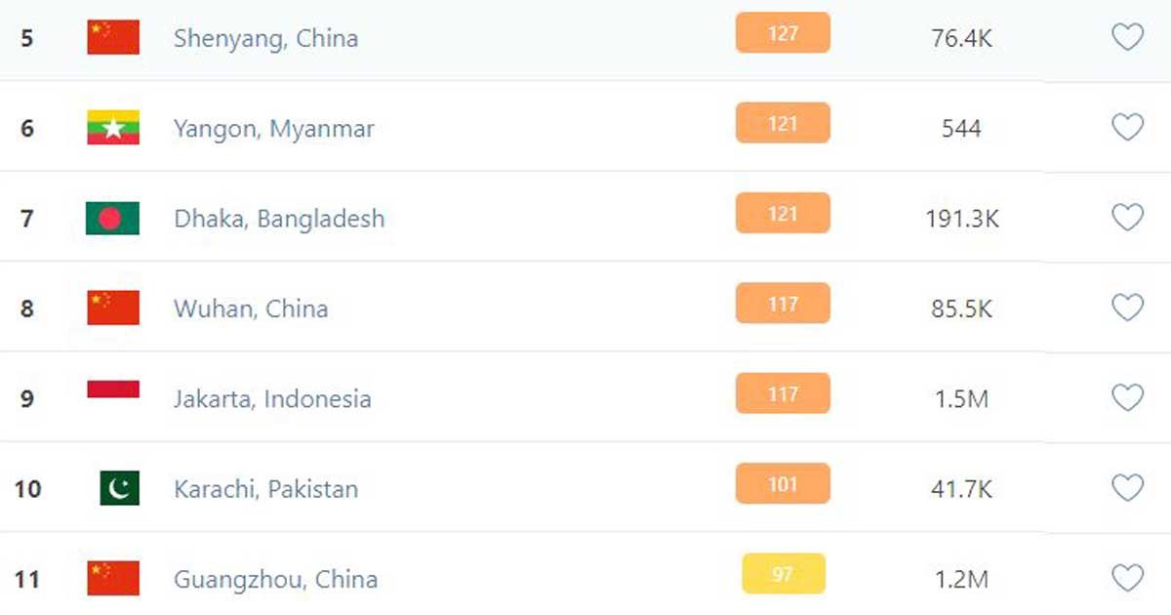The height and width of the screenshot is (615, 1171).
Task: Open the Shenyang, China city link
Action: click(x=265, y=38)
